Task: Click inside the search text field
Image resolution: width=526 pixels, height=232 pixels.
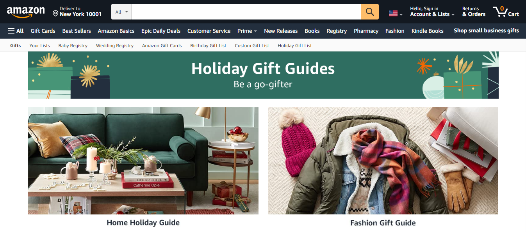Action: pyautogui.click(x=246, y=12)
